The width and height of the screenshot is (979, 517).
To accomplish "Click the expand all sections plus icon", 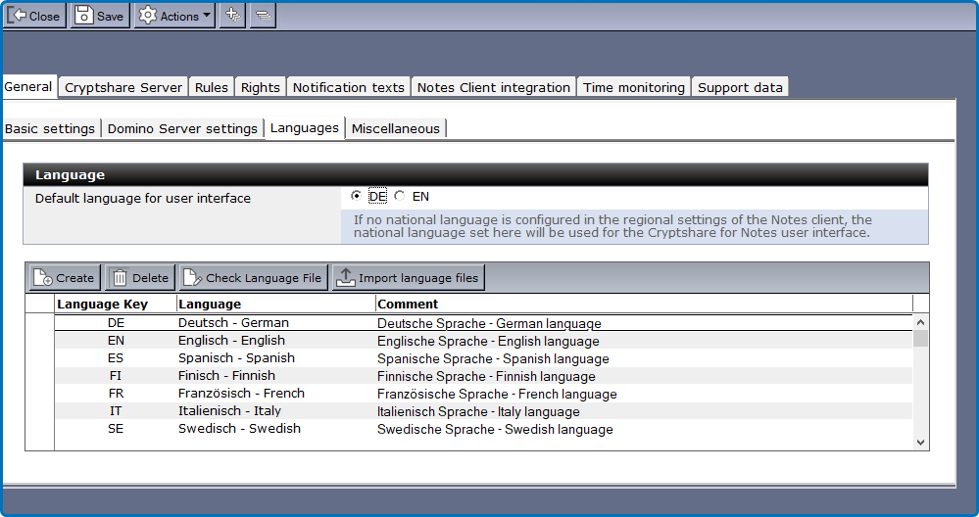I will point(232,16).
